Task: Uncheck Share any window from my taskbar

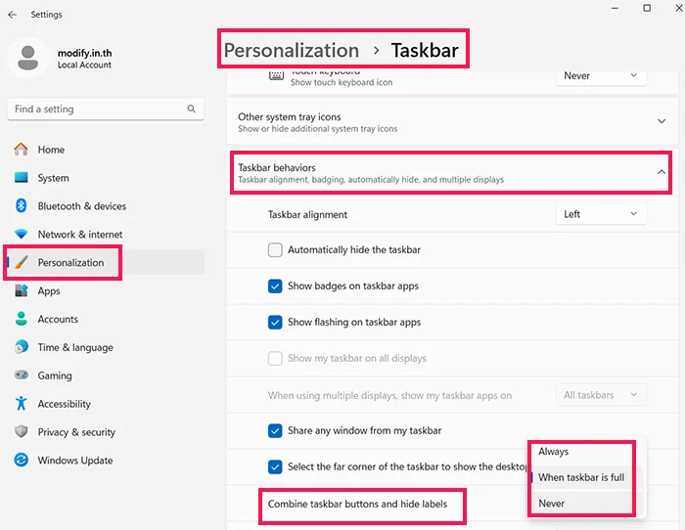Action: [275, 431]
